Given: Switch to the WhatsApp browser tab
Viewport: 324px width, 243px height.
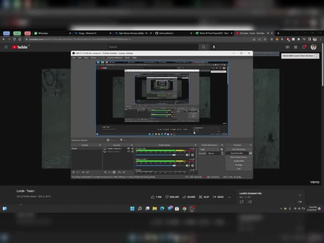Looking at the screenshot, I should 52,33.
